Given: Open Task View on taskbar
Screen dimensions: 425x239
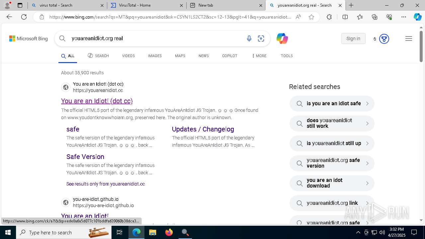Looking at the screenshot, I should click(x=120, y=232).
